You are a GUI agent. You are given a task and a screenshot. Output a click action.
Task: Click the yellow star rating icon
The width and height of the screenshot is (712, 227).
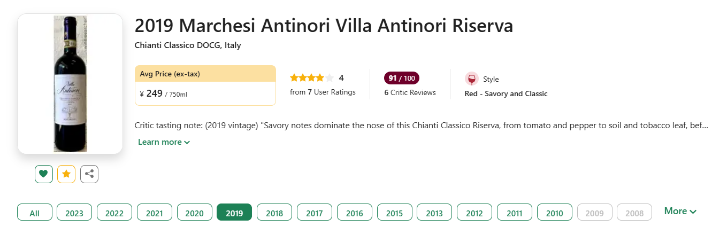(x=66, y=174)
